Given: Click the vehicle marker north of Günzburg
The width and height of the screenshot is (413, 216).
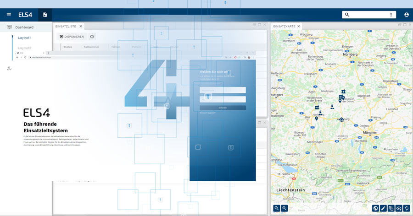Looking at the screenshot, I should pos(317,108).
